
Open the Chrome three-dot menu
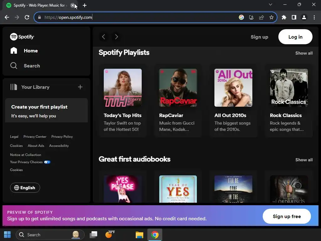click(x=314, y=18)
